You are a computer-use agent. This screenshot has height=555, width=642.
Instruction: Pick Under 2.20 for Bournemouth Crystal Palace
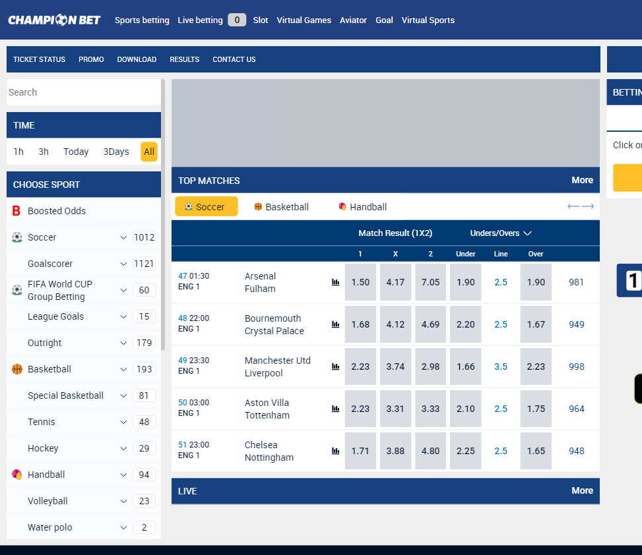click(466, 324)
